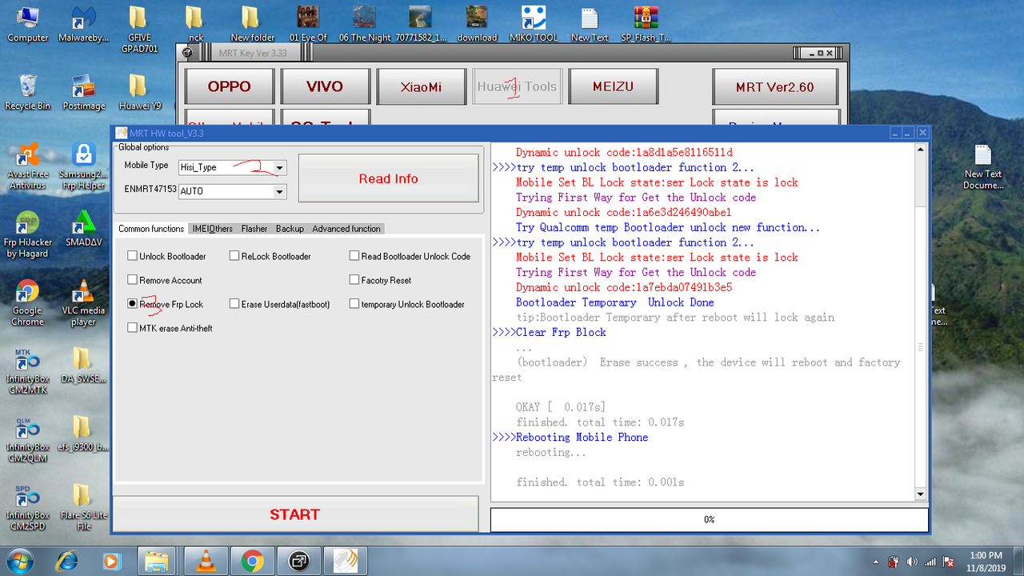The height and width of the screenshot is (576, 1024).
Task: Open the download image file icon
Action: (478, 24)
